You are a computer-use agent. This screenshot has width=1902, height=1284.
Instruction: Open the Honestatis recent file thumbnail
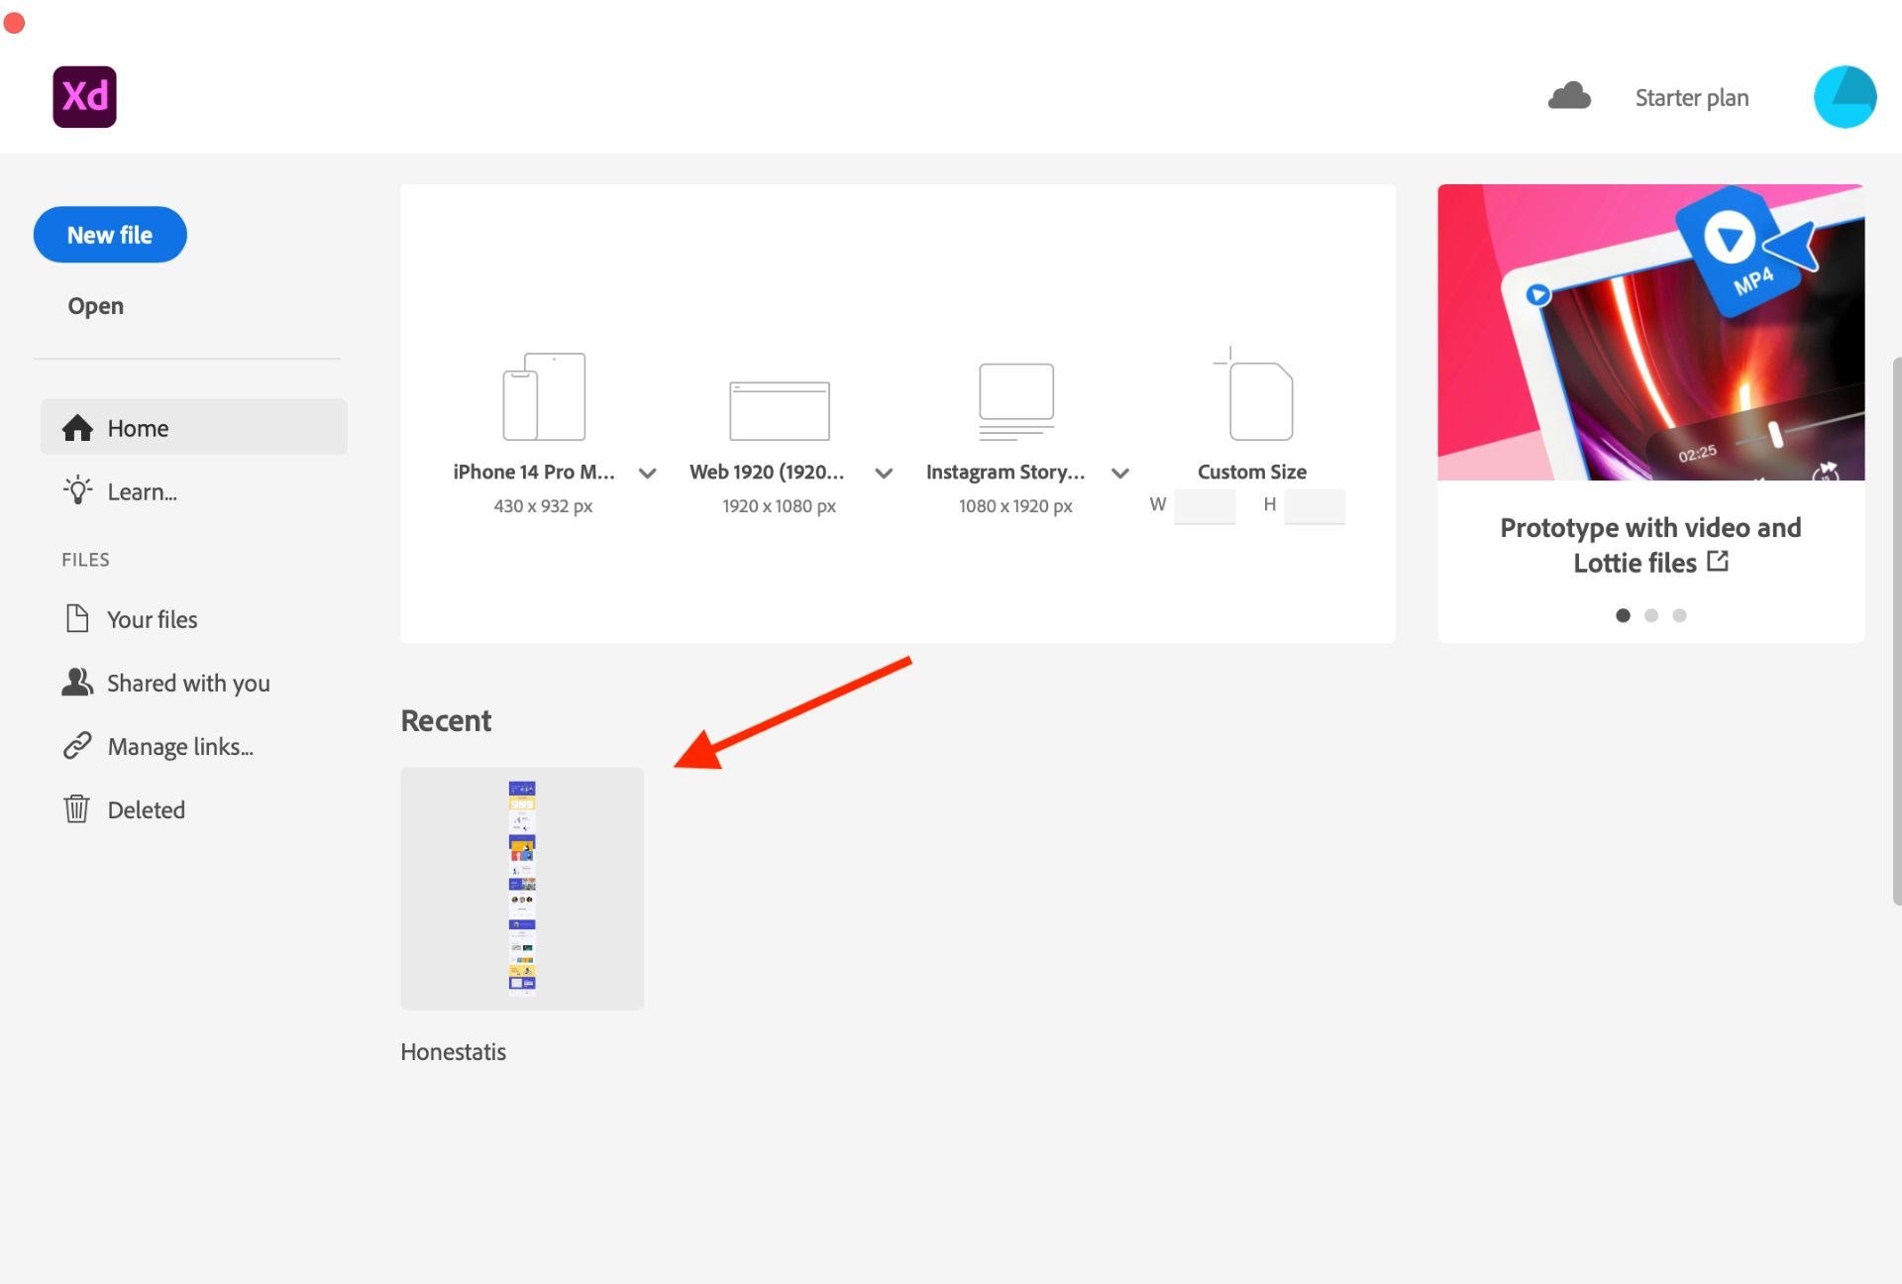522,889
